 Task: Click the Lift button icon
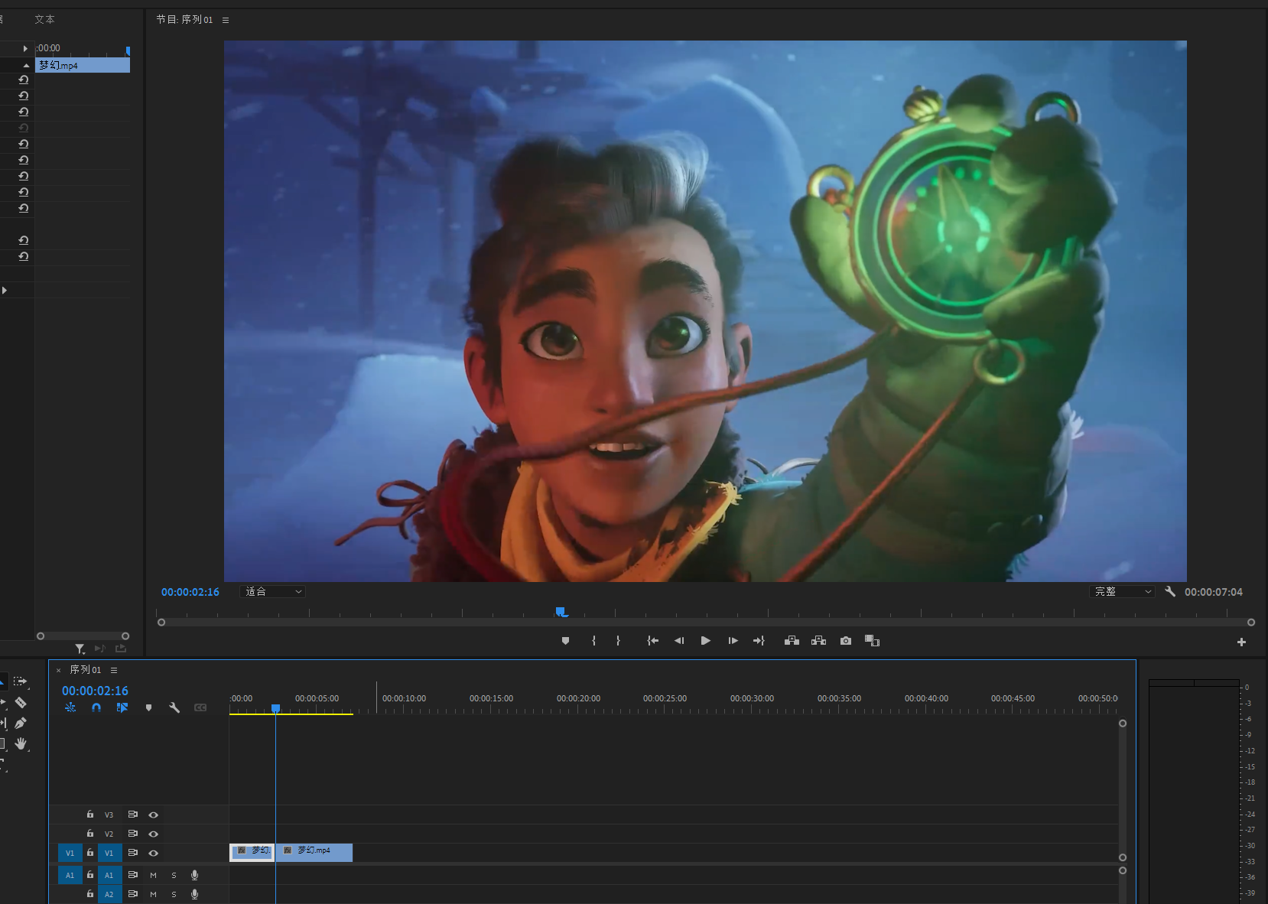click(792, 641)
